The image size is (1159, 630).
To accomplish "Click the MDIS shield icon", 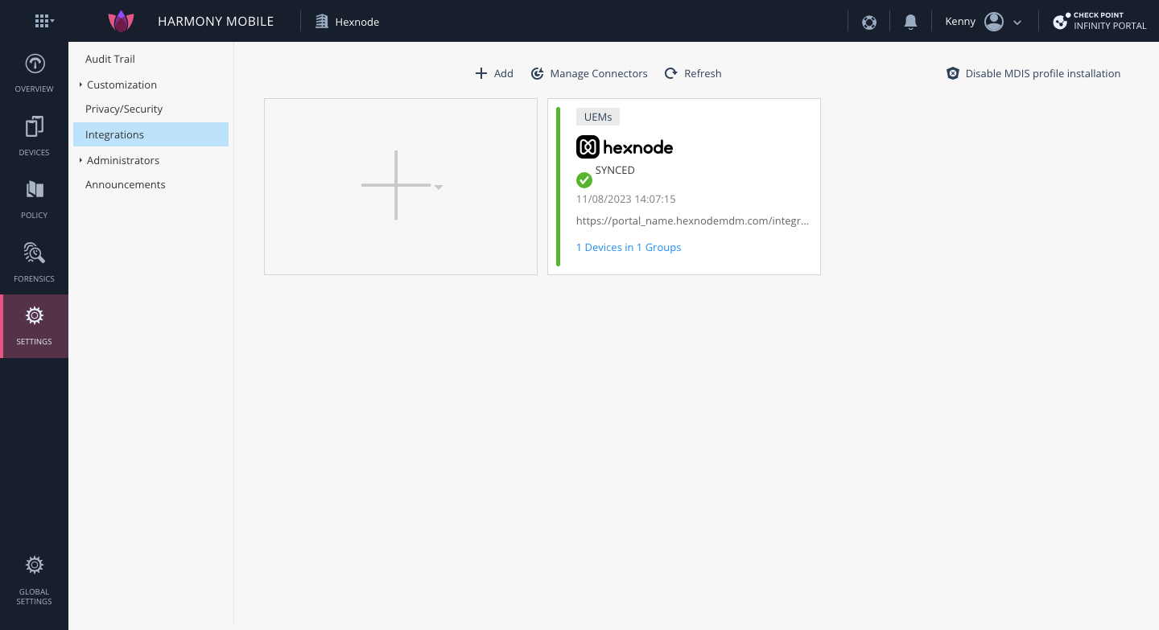I will [x=953, y=73].
